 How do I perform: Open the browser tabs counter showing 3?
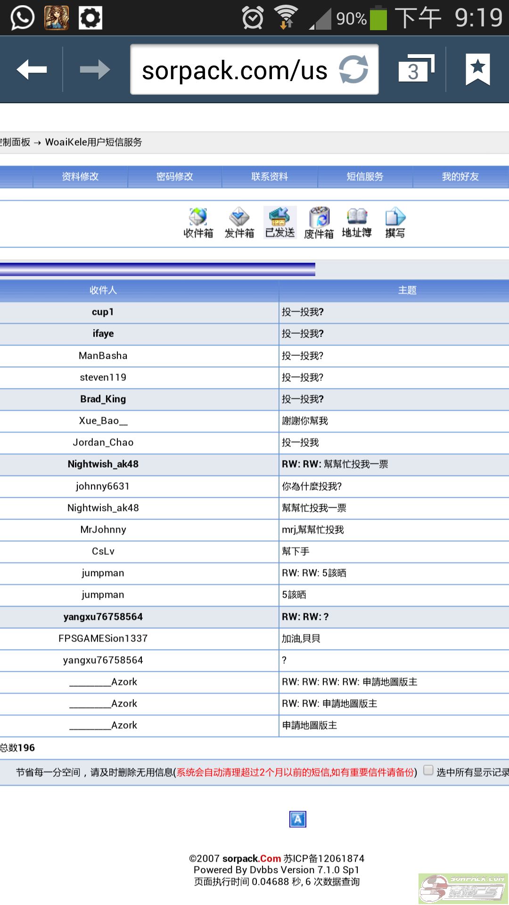[x=415, y=70]
